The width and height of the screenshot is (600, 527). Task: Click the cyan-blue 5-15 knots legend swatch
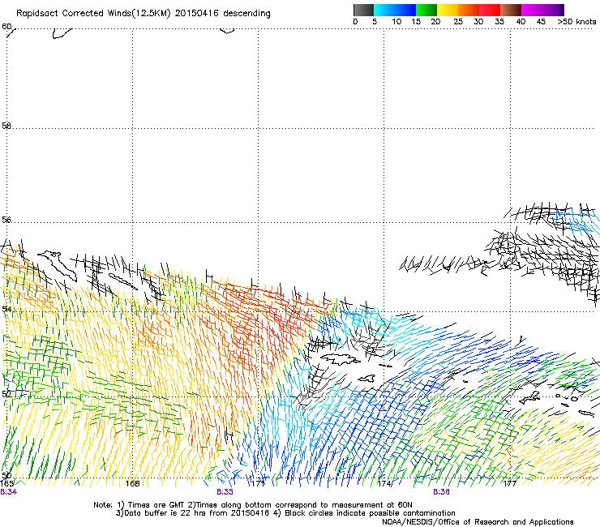[395, 10]
